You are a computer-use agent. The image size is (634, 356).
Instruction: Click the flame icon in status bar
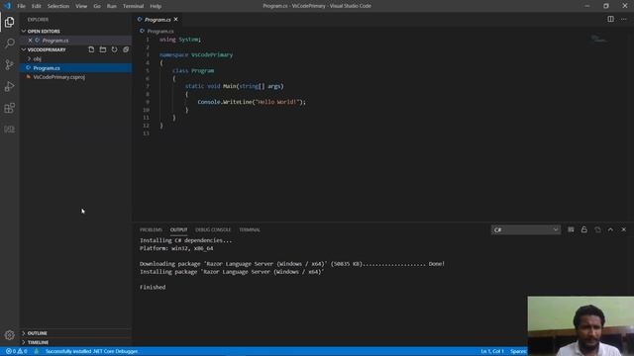click(x=37, y=351)
